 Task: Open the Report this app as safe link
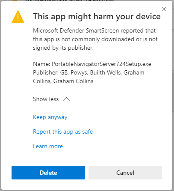click(x=63, y=132)
